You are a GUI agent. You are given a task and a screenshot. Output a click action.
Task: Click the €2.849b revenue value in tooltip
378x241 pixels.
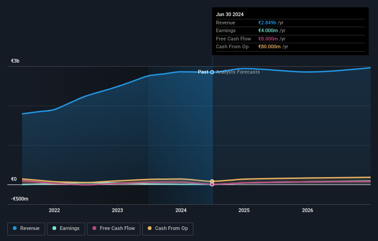tap(267, 23)
